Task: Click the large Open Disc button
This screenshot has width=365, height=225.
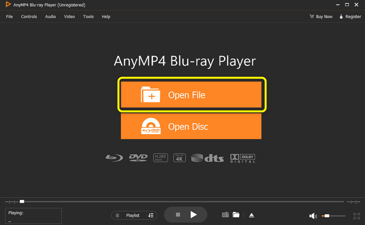Action: pos(191,126)
